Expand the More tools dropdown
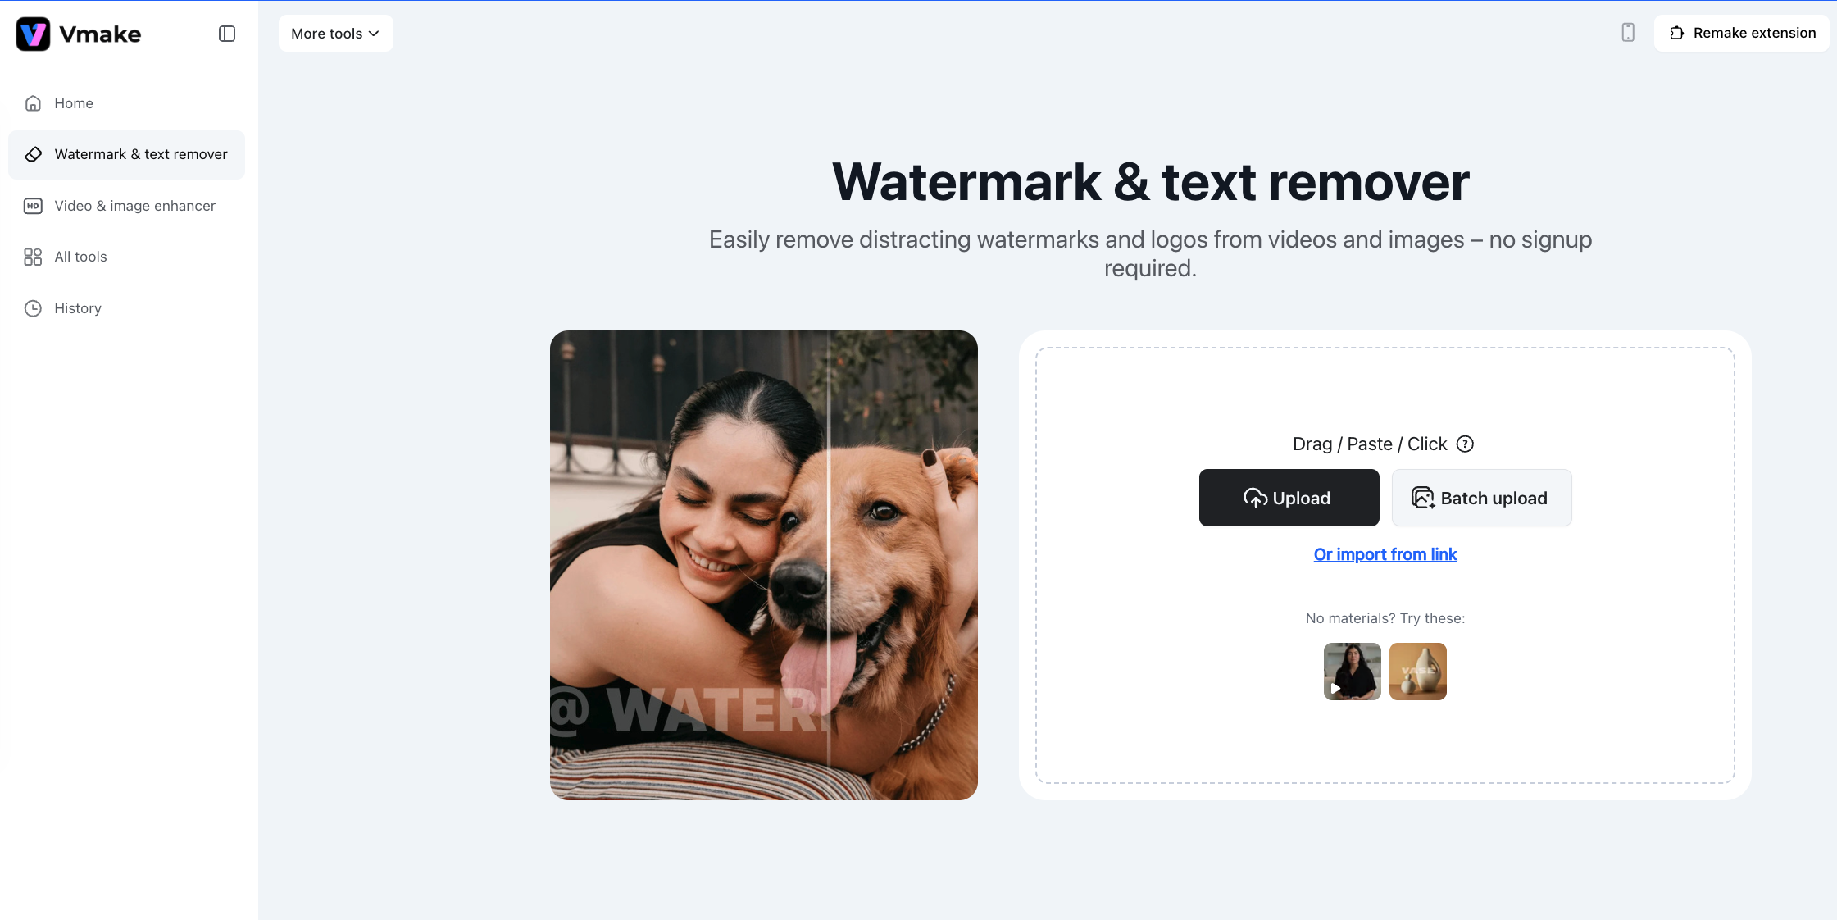1837x920 pixels. [335, 34]
